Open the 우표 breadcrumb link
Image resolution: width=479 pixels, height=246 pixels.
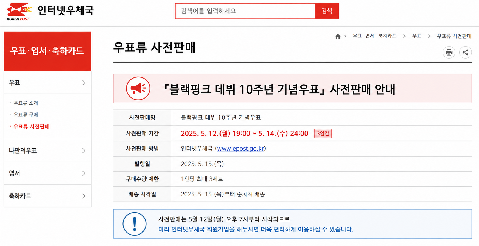(417, 36)
